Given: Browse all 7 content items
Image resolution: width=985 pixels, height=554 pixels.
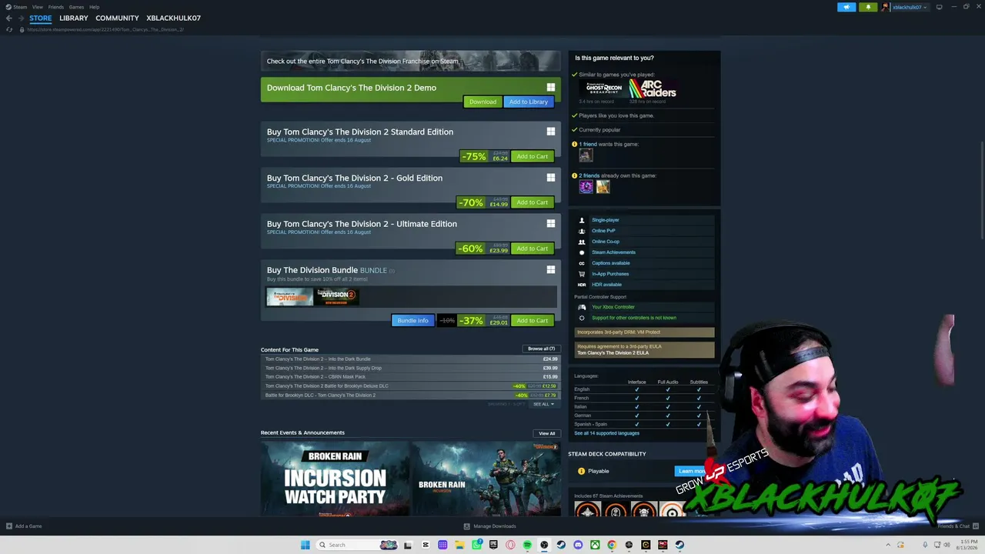Looking at the screenshot, I should click(x=541, y=349).
